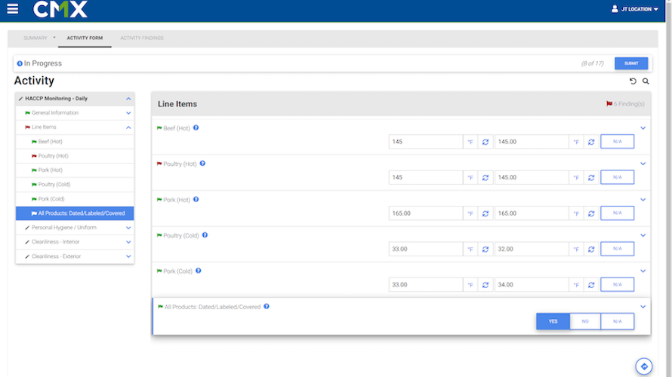Image resolution: width=672 pixels, height=377 pixels.
Task: Collapse the Poultry (Hot) line item chevron
Action: click(643, 164)
